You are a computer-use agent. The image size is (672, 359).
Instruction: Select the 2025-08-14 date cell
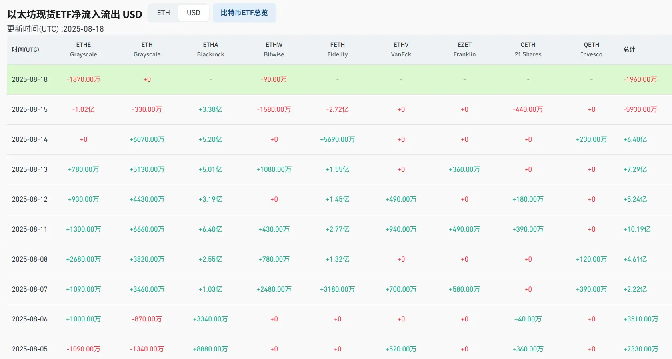(x=30, y=139)
